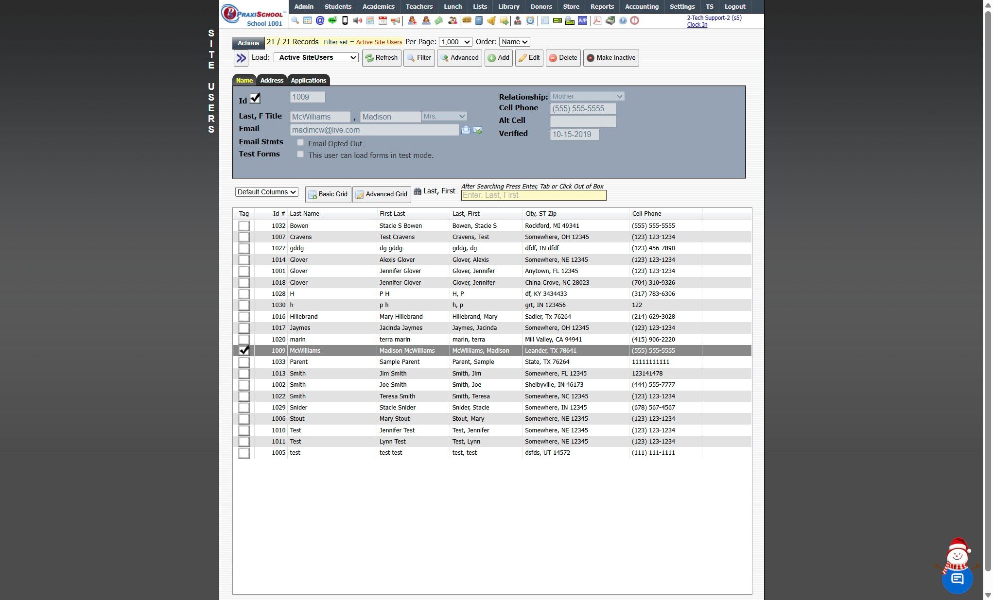Image resolution: width=993 pixels, height=600 pixels.
Task: Expand the Per Page dropdown
Action: pos(455,42)
